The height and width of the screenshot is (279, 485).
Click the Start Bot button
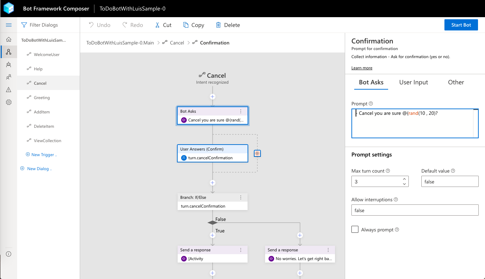click(461, 25)
